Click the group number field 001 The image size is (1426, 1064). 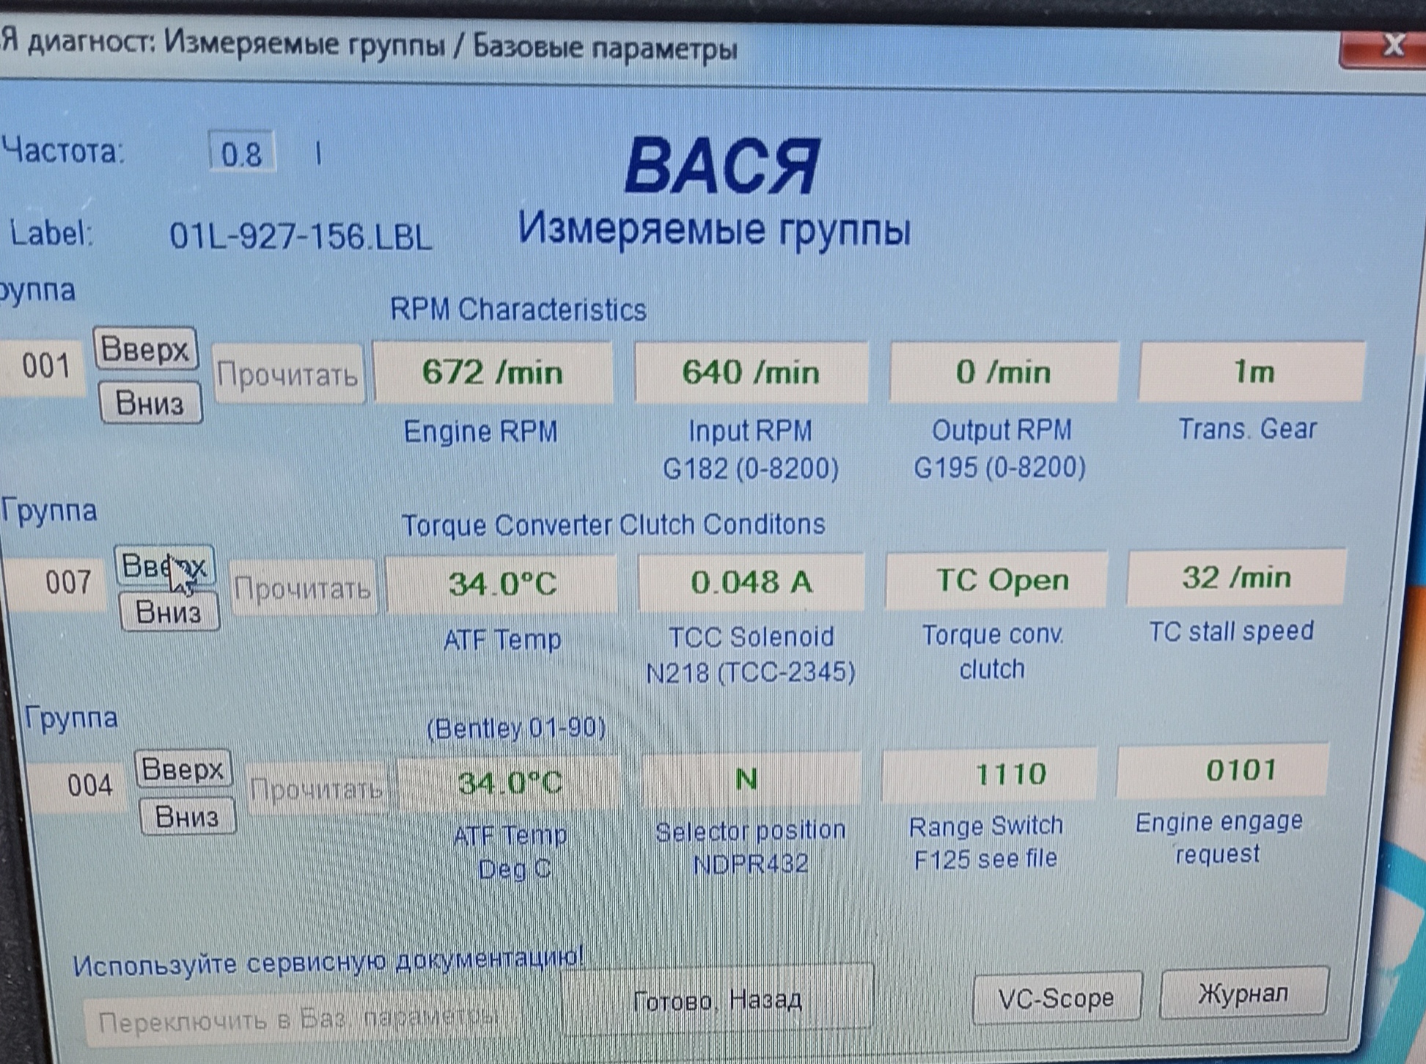(44, 366)
